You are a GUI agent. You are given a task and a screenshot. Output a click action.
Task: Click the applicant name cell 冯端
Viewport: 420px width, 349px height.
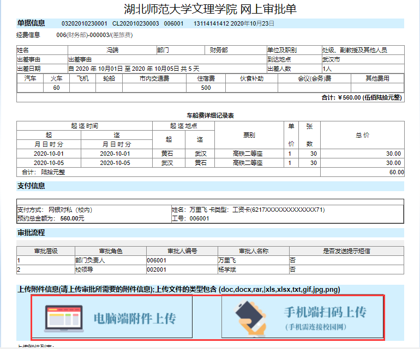(112, 50)
